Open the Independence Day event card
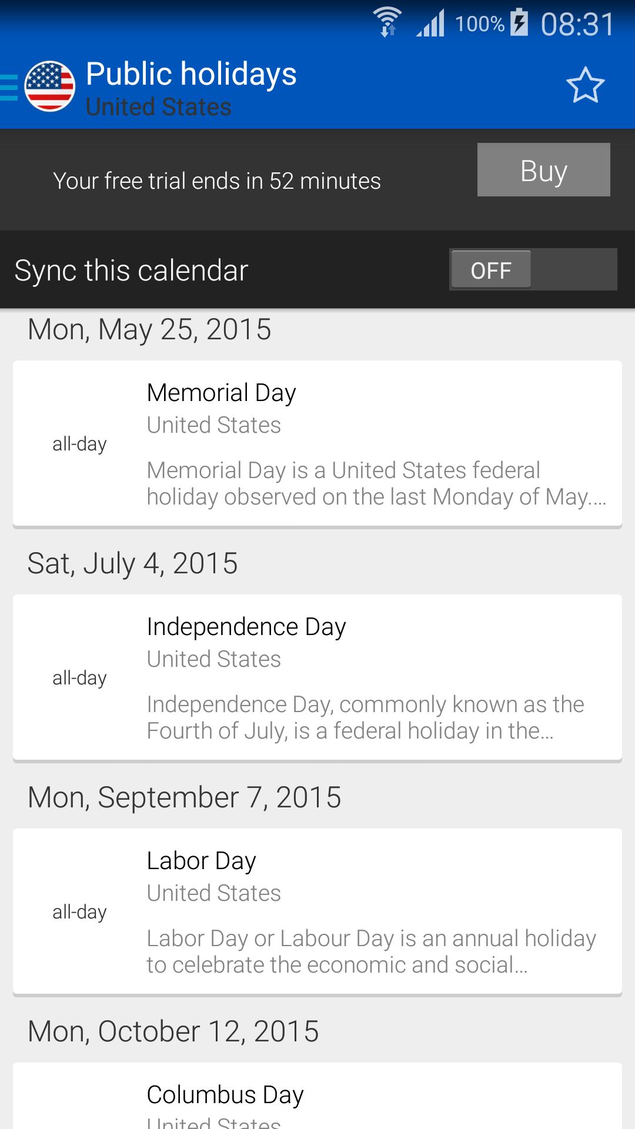 (317, 677)
